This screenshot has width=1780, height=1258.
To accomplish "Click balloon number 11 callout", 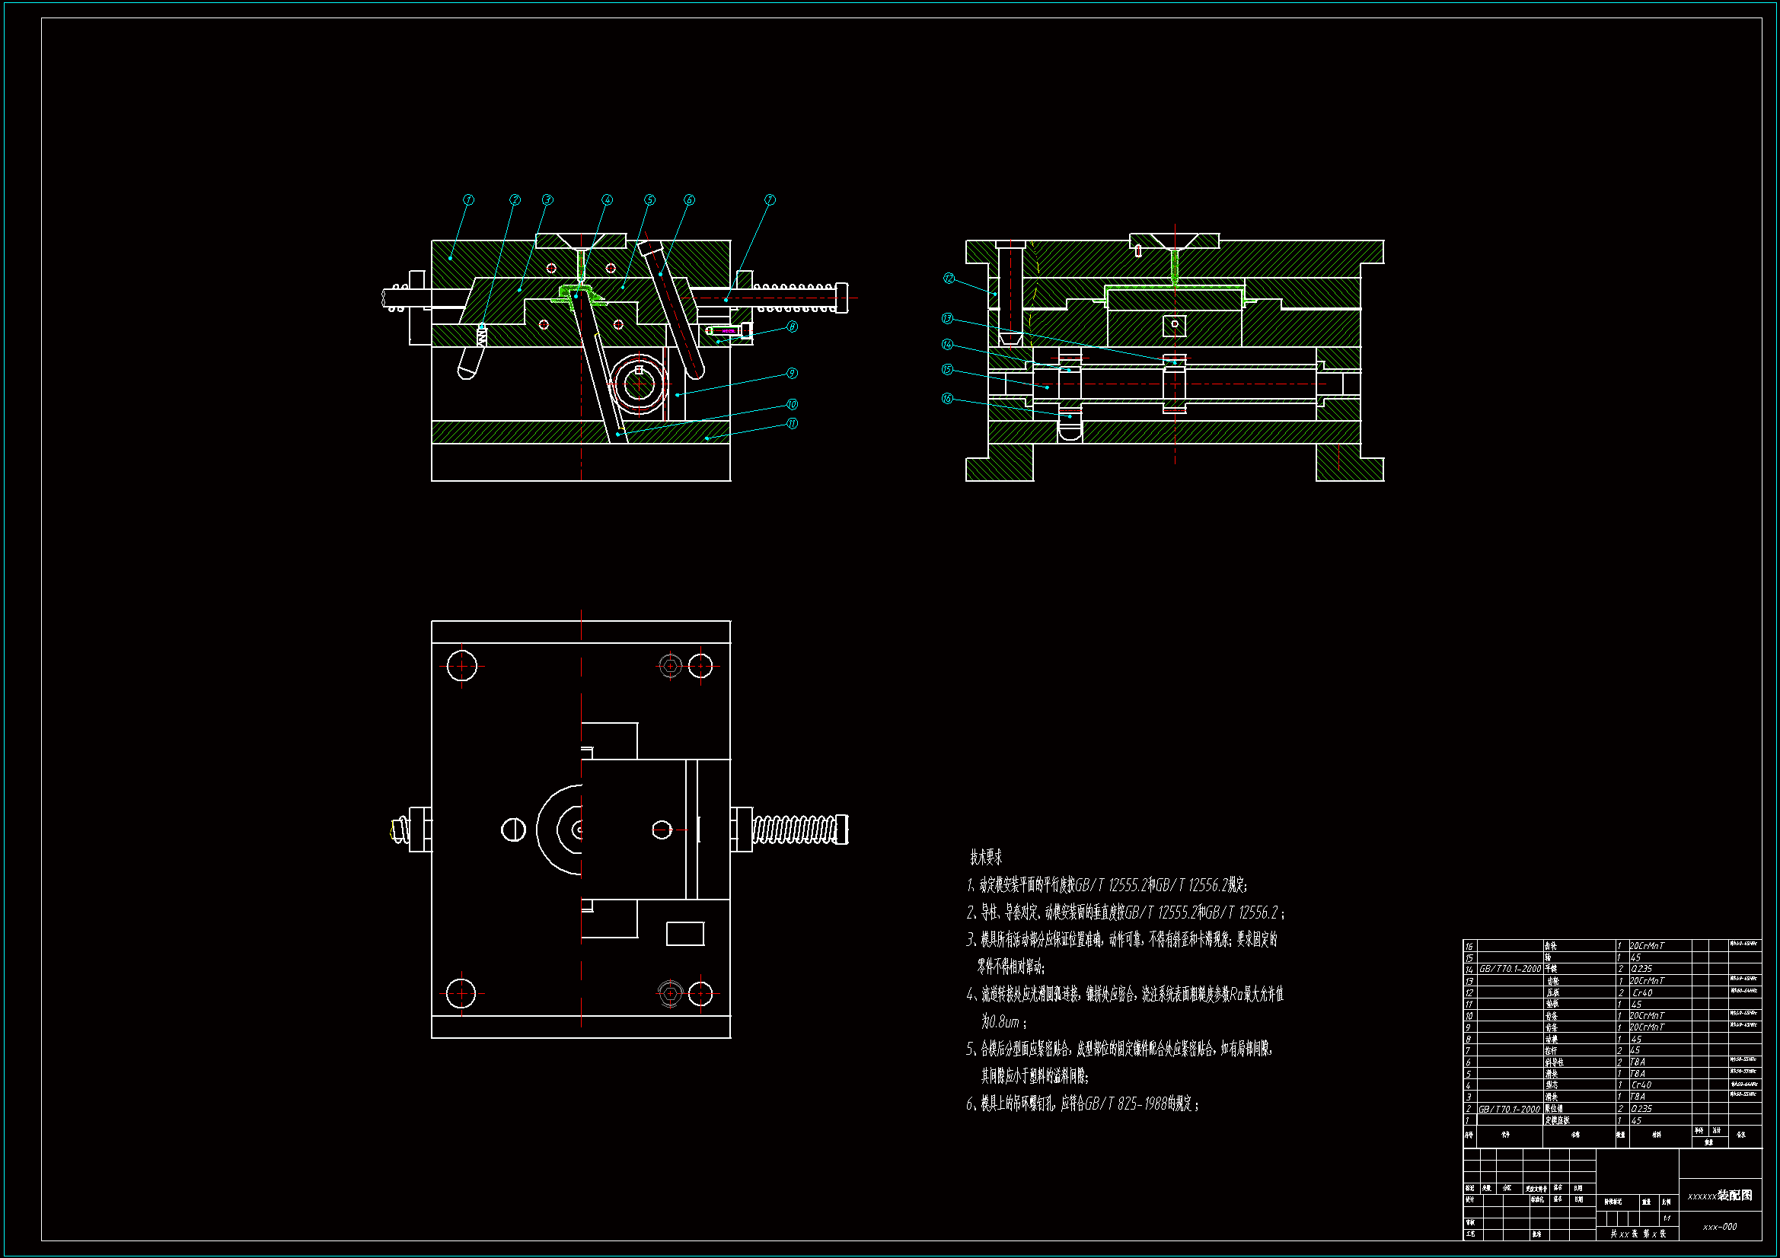I will 792,424.
